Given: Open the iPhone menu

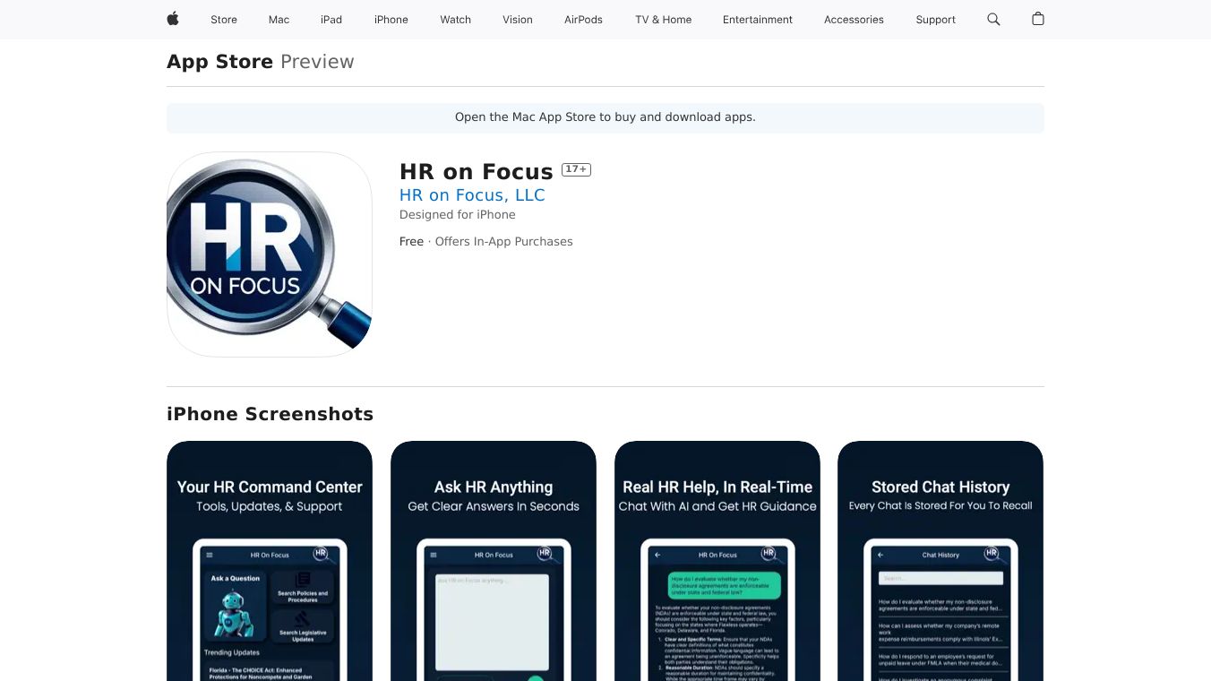Looking at the screenshot, I should 391,20.
